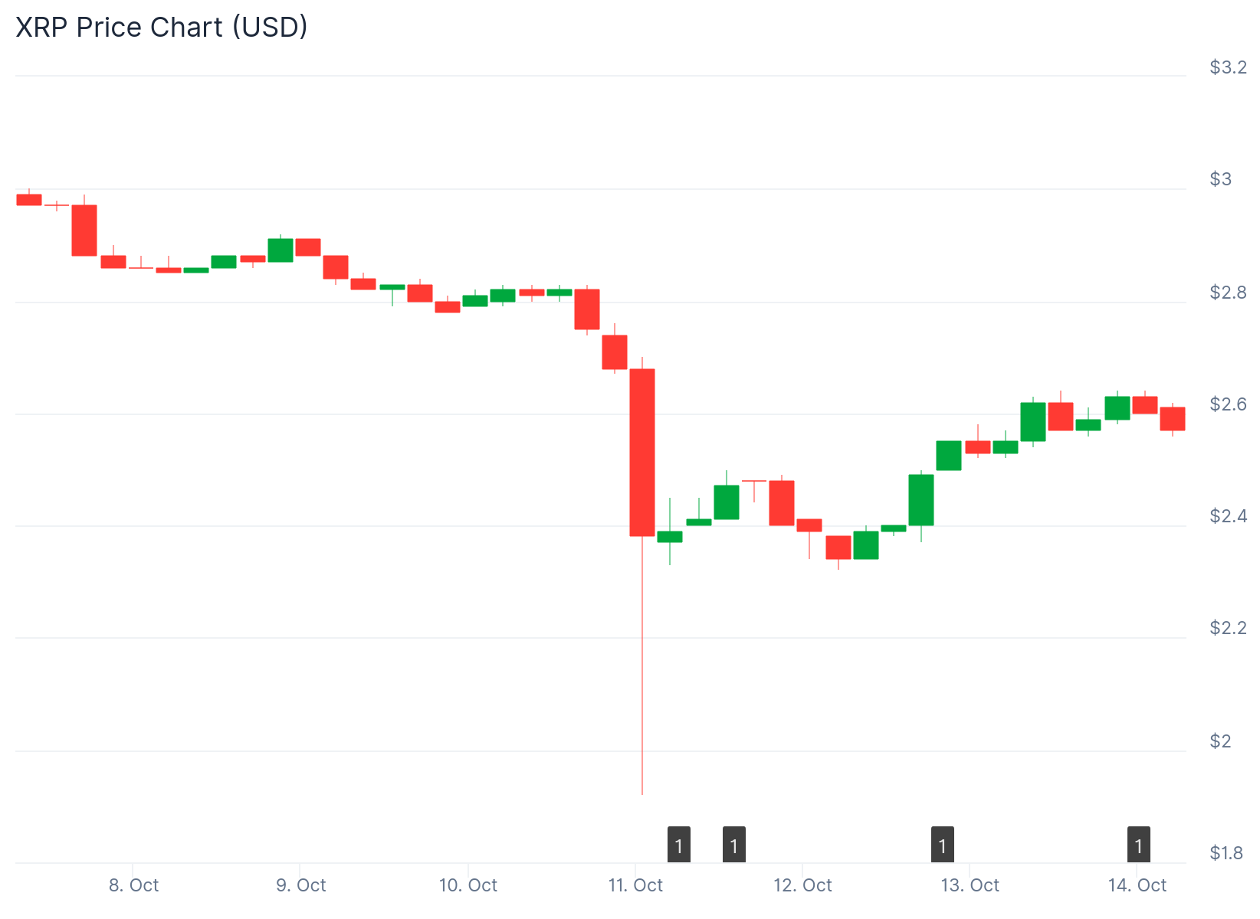Screen dimensions: 1260x919
Task: Click the large red crash candle body on 11. Oct
Action: [x=642, y=452]
